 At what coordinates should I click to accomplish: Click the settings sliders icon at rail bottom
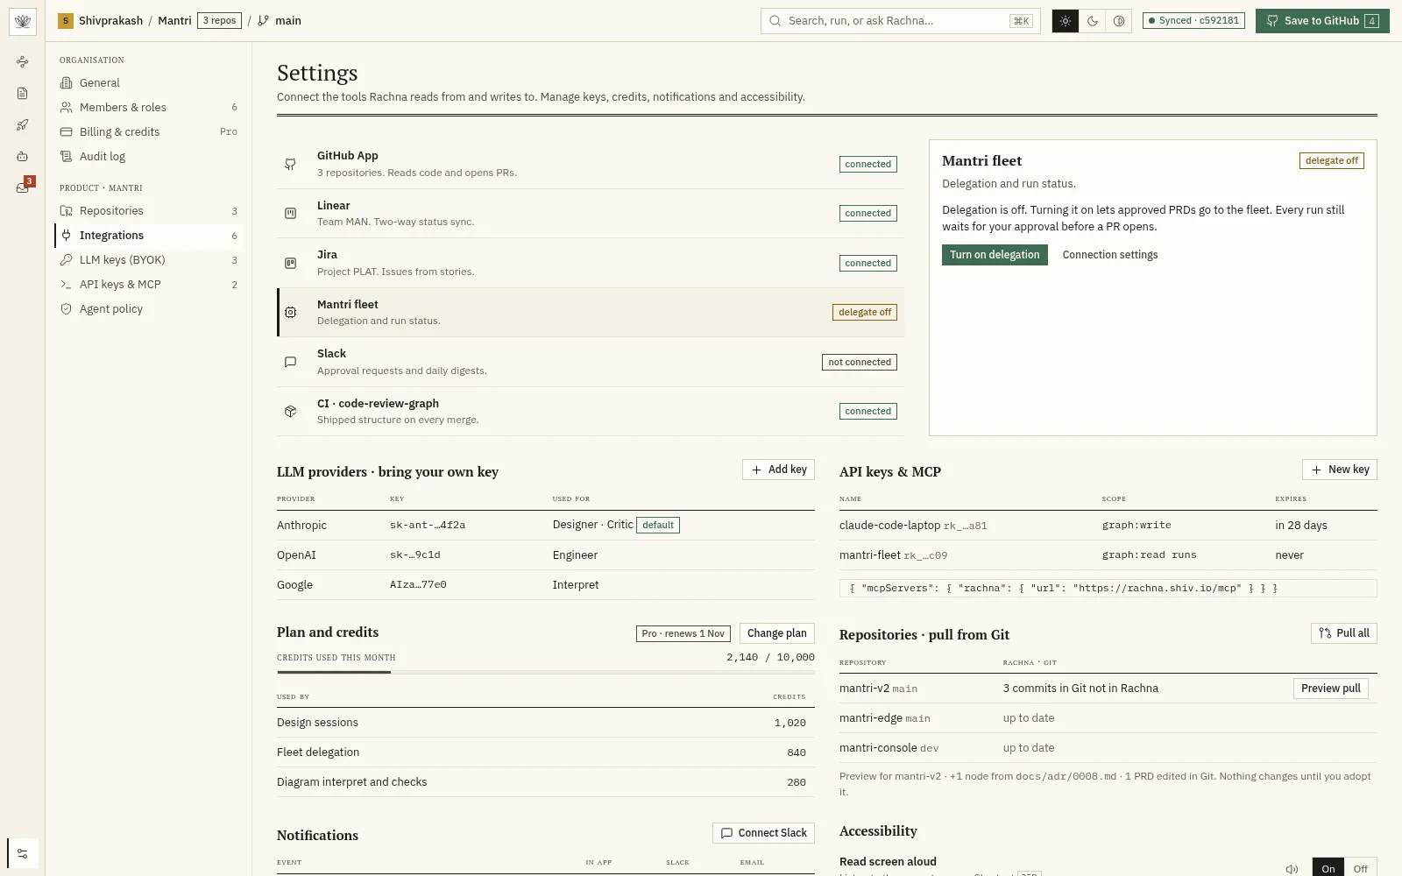coord(23,853)
